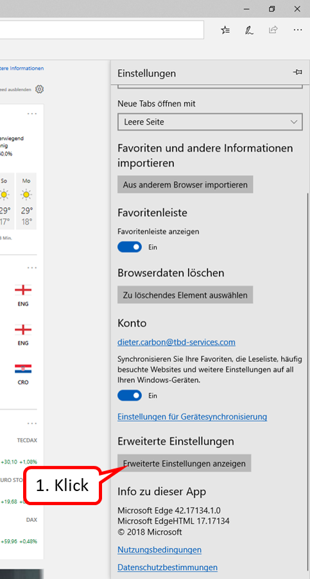Close the Edge window
This screenshot has height=579, width=310.
click(297, 9)
